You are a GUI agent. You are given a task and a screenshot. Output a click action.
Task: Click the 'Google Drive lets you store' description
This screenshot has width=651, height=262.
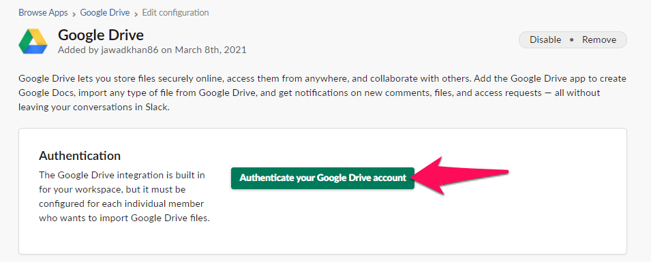(322, 93)
